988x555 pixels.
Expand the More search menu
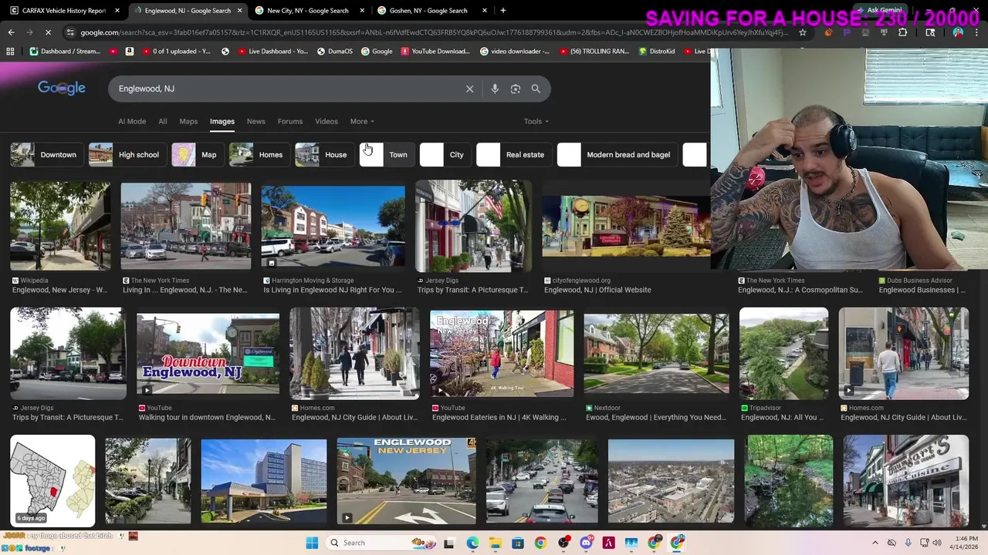click(x=362, y=121)
